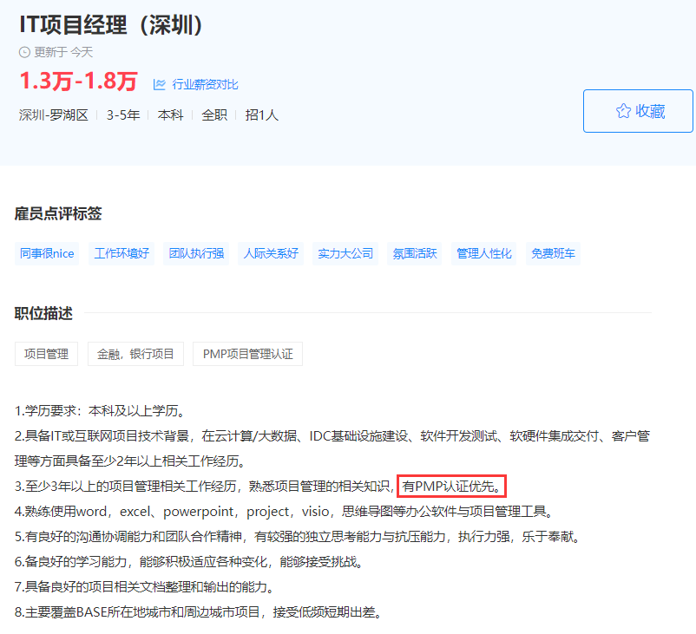Viewport: 696px width, 634px height.
Task: Select the 工作环境好 review tag
Action: coord(121,253)
